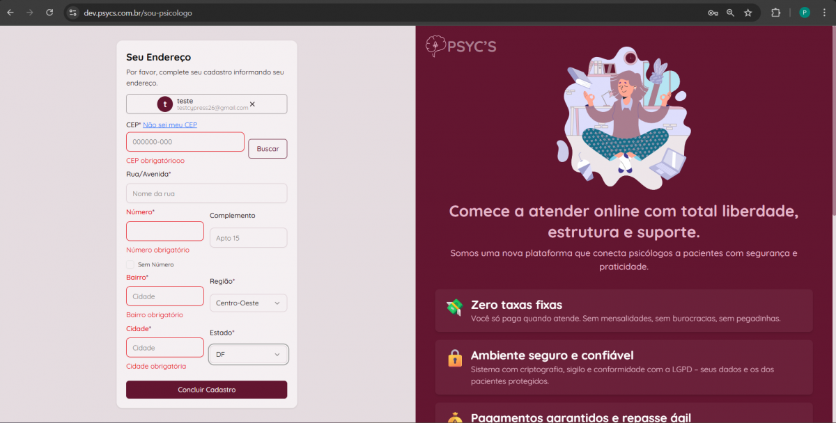Screen dimensions: 836x423
Task: Reload the page with refresh icon
Action: click(x=49, y=13)
